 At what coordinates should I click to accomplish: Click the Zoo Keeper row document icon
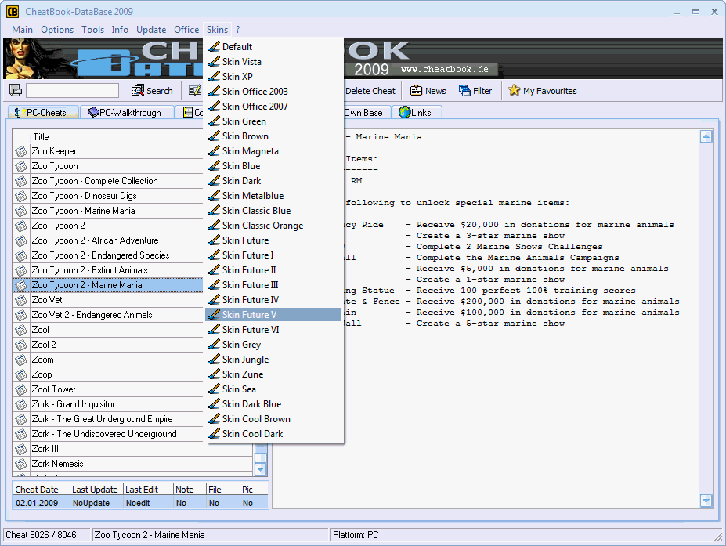click(20, 151)
